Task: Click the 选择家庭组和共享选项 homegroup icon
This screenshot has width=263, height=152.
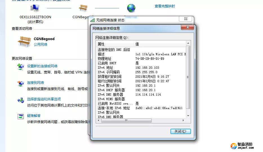Action: click(21, 100)
